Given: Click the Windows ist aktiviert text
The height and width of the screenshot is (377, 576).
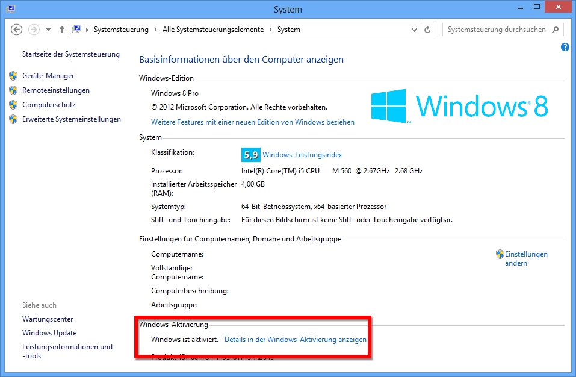Looking at the screenshot, I should [x=185, y=340].
